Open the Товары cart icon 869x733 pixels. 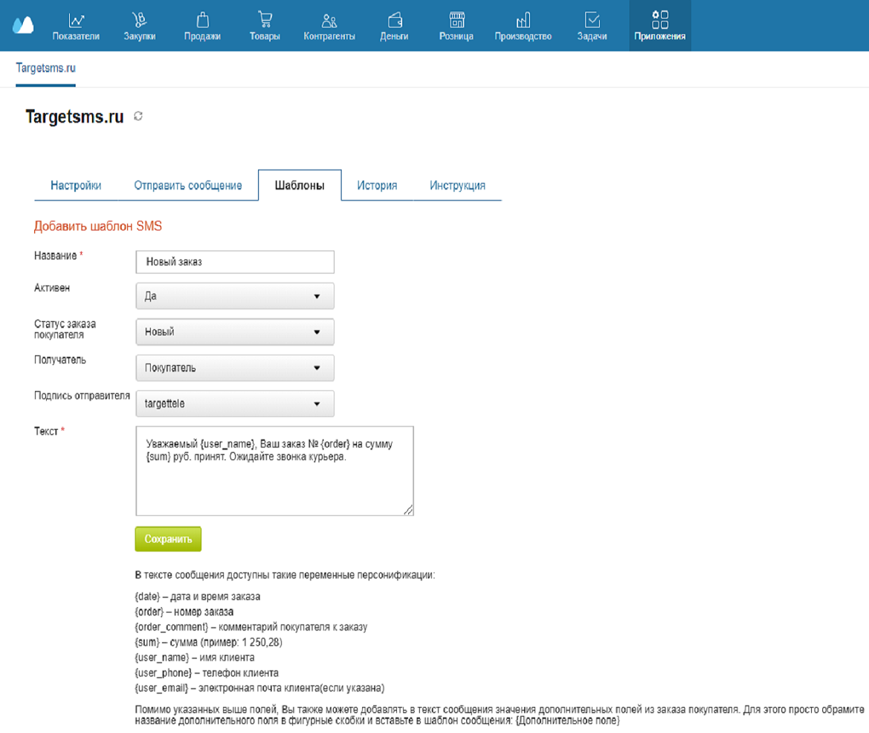coord(265,20)
